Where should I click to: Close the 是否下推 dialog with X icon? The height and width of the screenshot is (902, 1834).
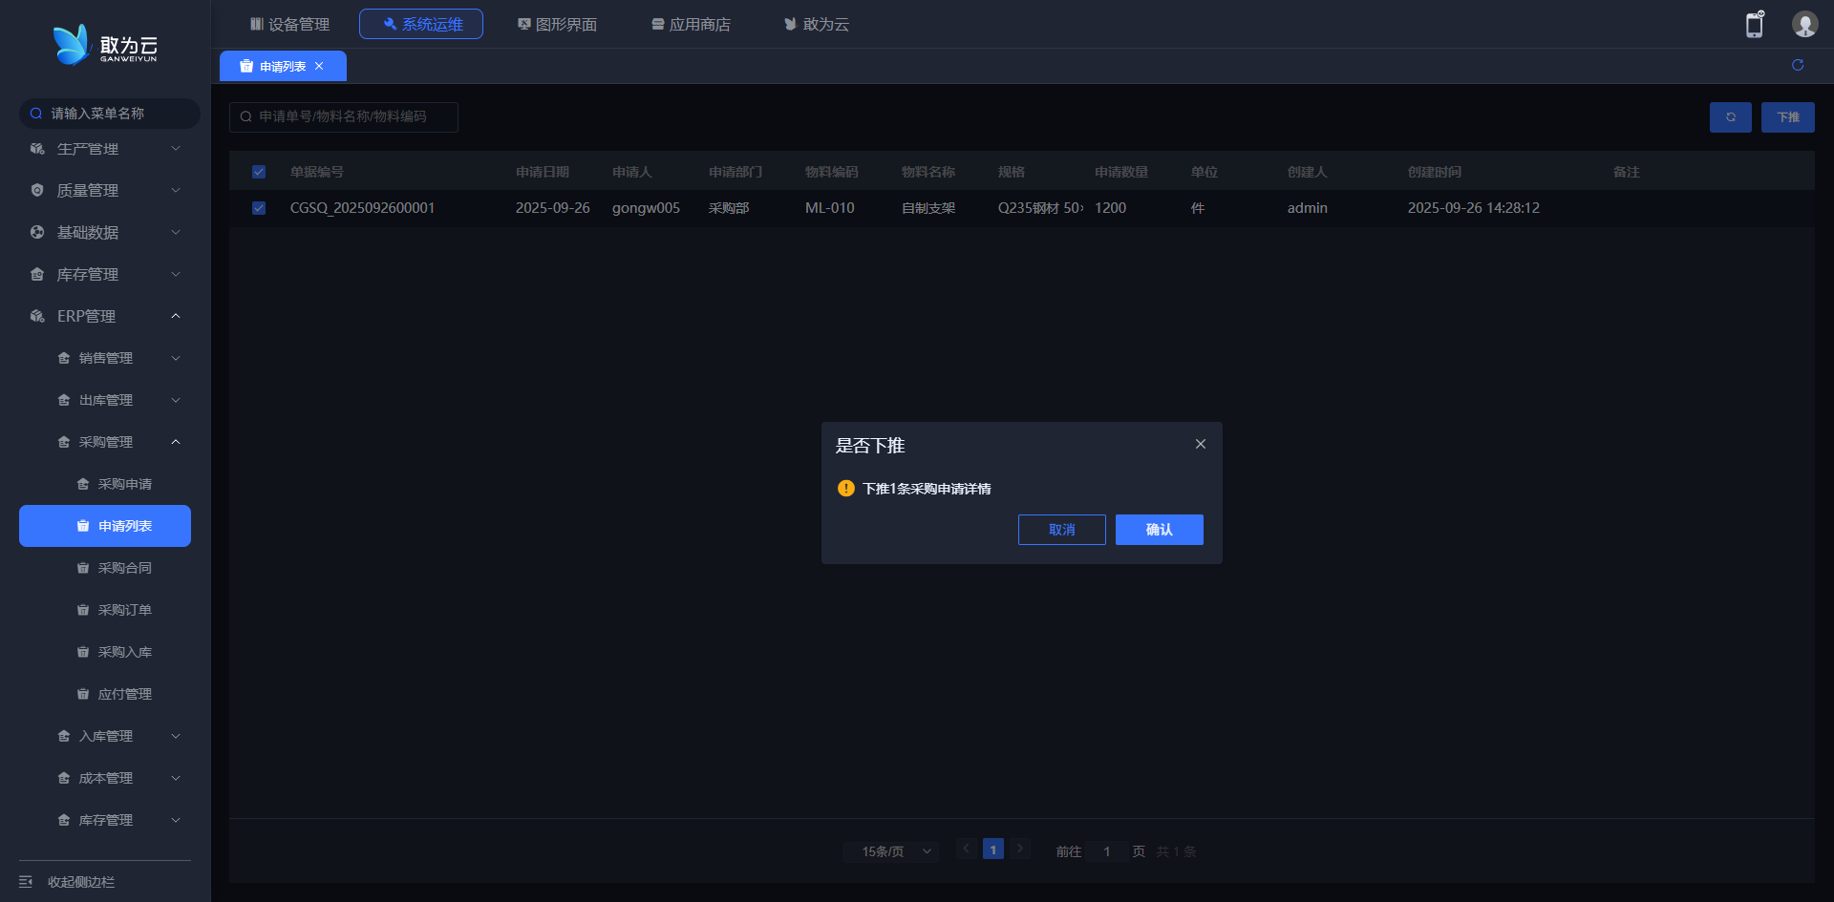click(1200, 444)
